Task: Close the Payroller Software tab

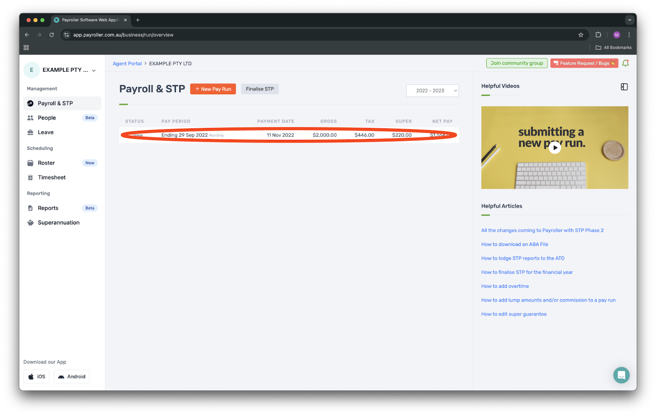Action: click(x=125, y=20)
